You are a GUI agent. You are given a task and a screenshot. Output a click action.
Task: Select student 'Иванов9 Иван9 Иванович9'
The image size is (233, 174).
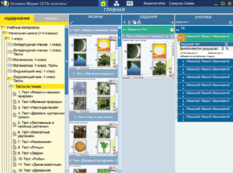(205, 118)
